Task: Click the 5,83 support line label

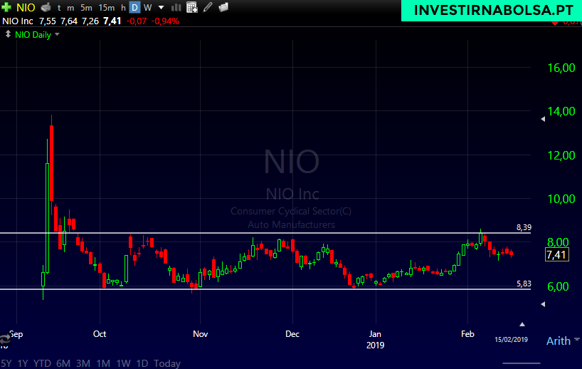Action: pyautogui.click(x=524, y=284)
